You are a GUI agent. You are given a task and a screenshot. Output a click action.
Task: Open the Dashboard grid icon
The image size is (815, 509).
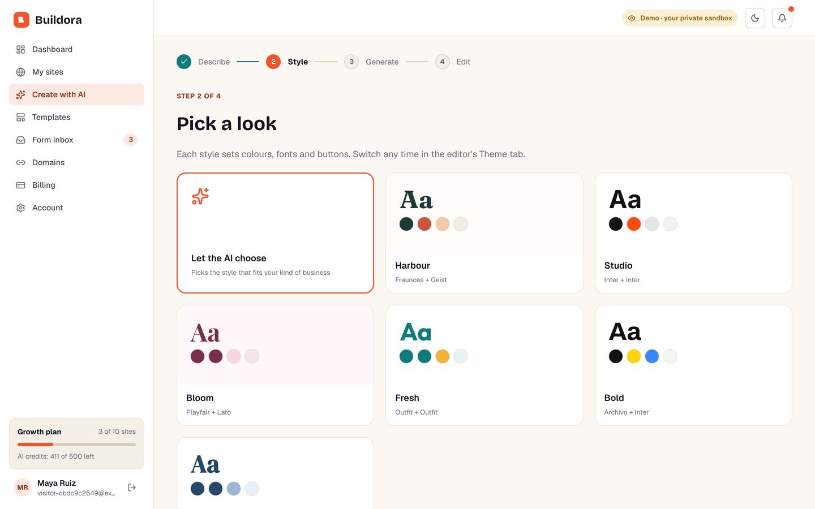[21, 49]
